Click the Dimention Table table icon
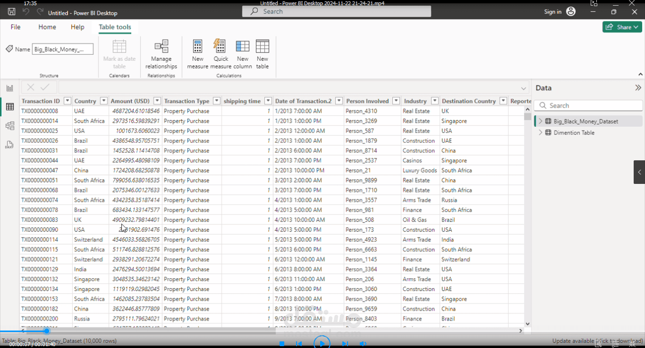Viewport: 645px width, 348px height. pos(548,133)
